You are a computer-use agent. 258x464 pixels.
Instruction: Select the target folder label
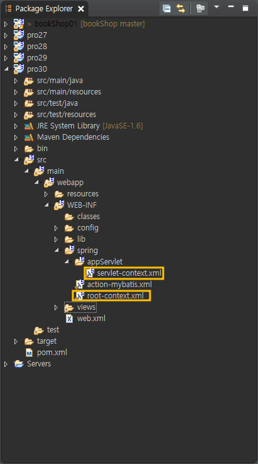point(46,341)
